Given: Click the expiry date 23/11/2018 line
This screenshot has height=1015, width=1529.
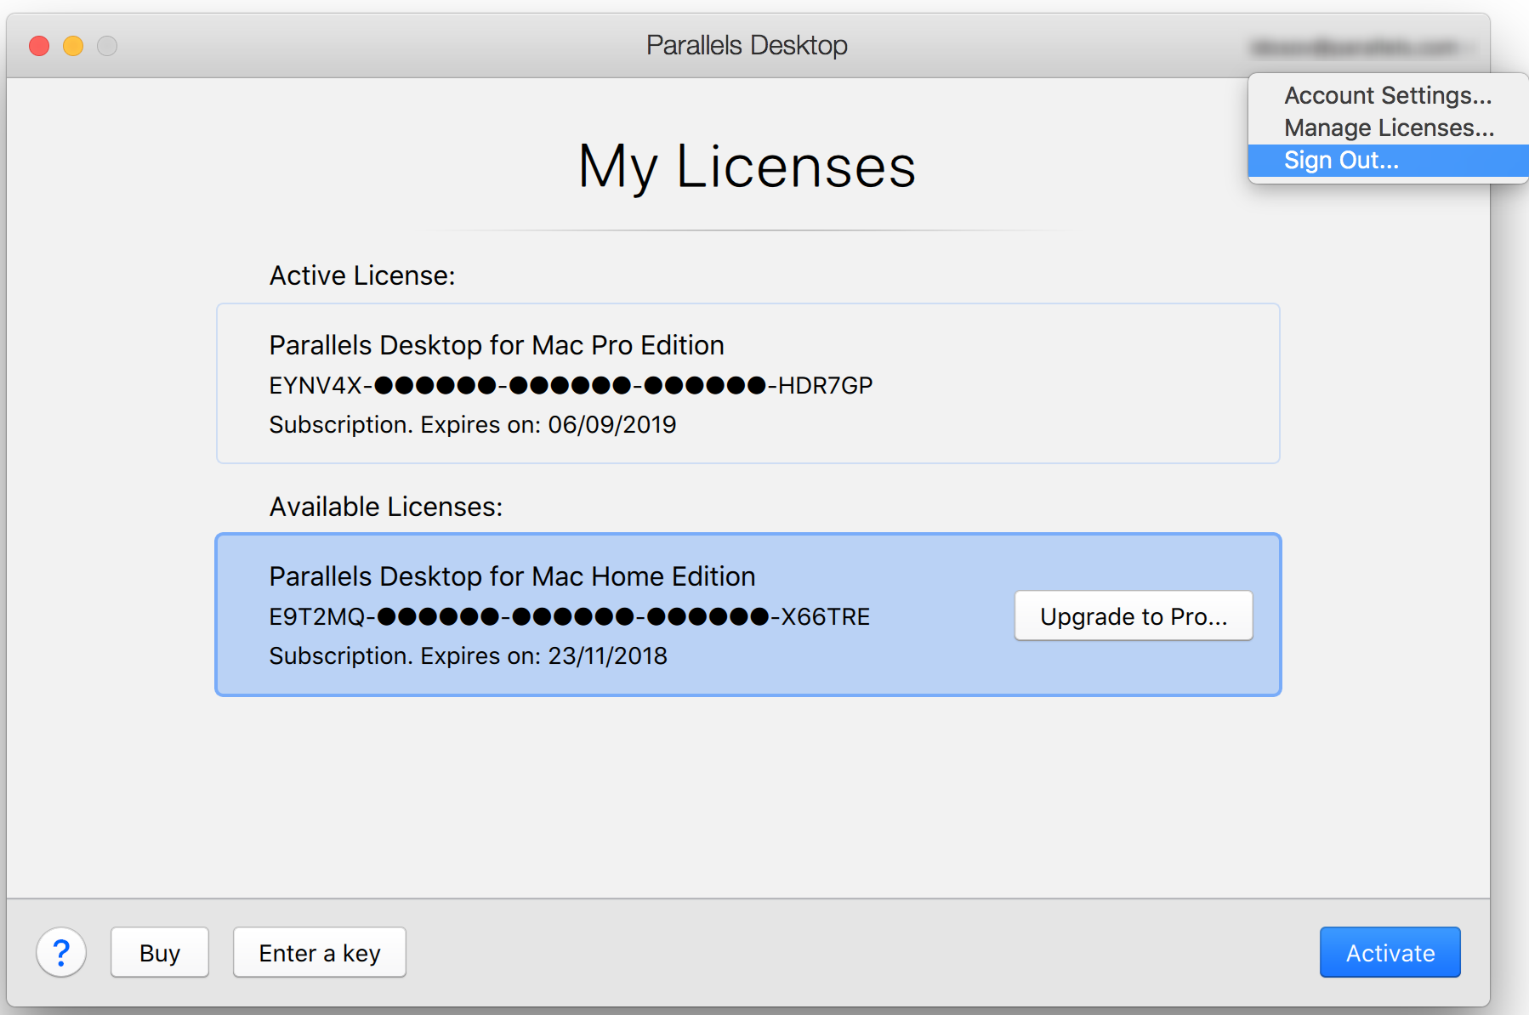Looking at the screenshot, I should pos(468,655).
